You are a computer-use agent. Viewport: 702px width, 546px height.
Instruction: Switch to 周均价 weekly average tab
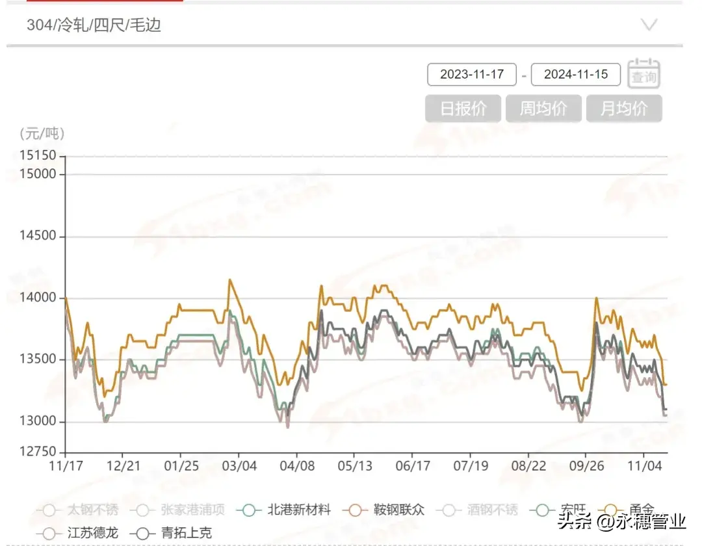tap(543, 109)
